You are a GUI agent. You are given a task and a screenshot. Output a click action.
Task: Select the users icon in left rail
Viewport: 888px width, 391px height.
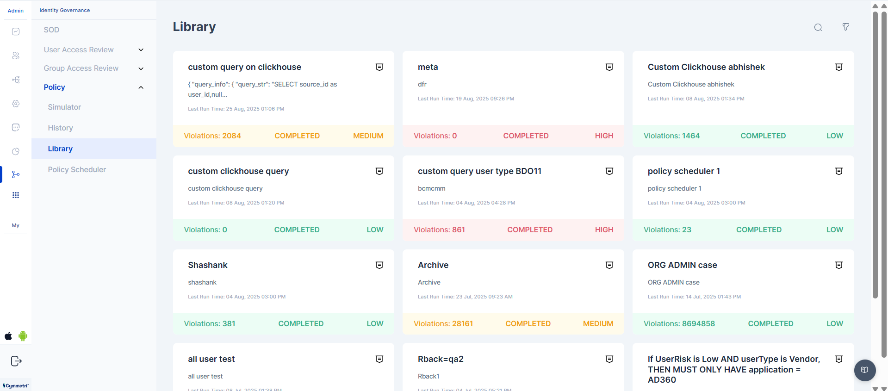pyautogui.click(x=16, y=56)
